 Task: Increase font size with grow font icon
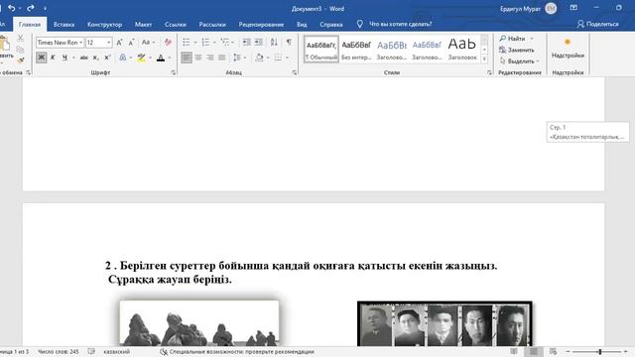[x=119, y=43]
